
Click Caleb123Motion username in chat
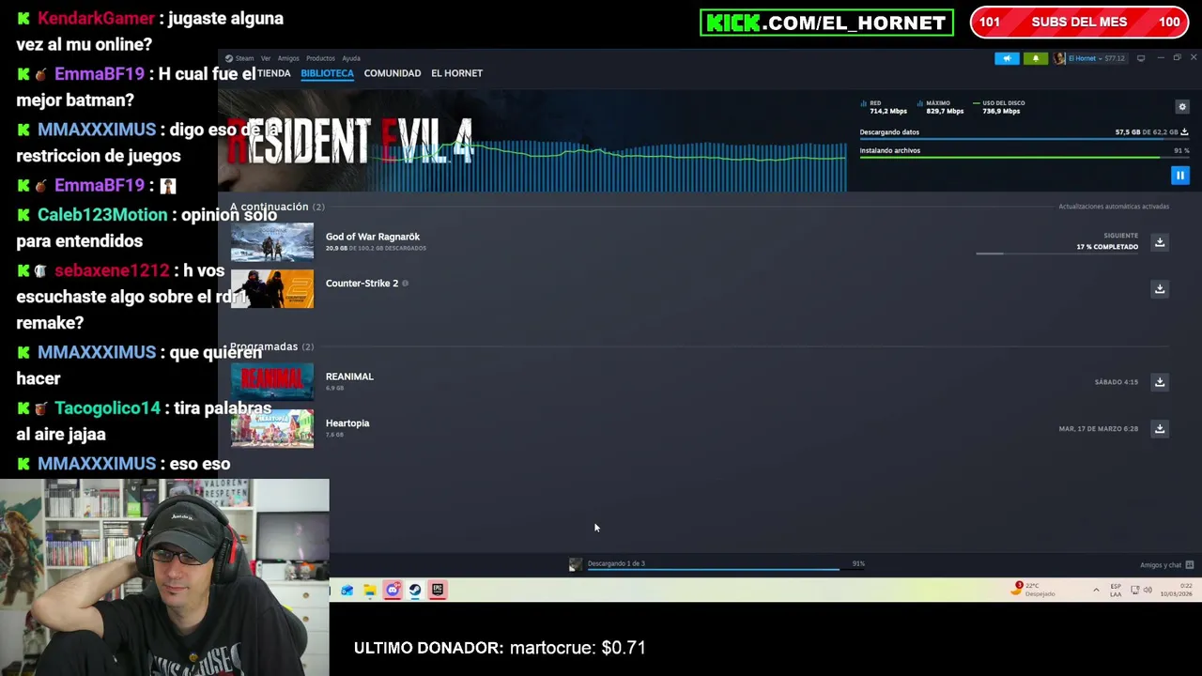[x=102, y=215]
